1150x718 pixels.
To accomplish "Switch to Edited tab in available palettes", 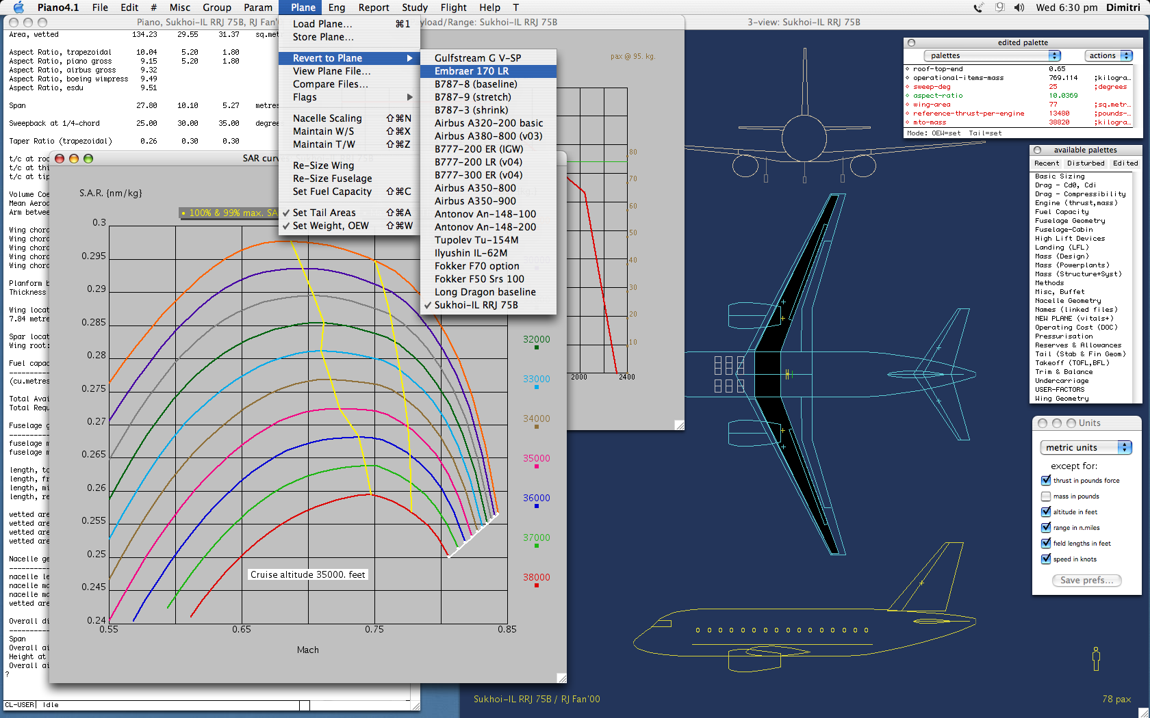I will (1125, 163).
